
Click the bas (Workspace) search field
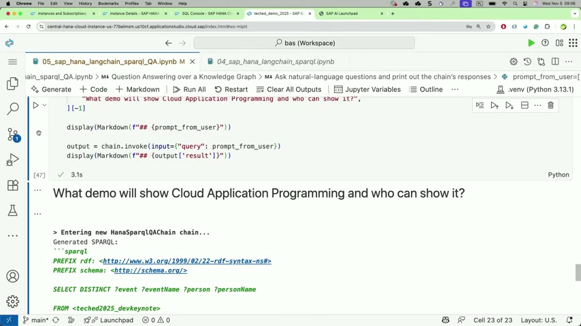pyautogui.click(x=304, y=43)
